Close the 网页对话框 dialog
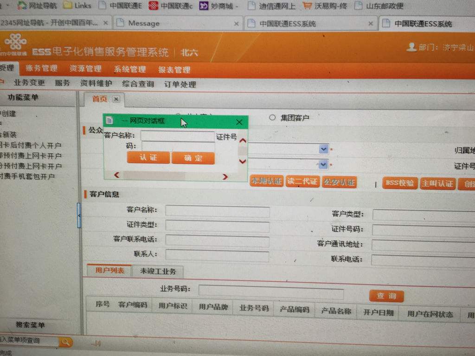This screenshot has width=475, height=356. 239,122
